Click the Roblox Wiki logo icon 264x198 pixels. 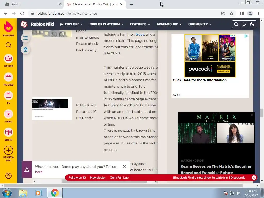pos(24,24)
